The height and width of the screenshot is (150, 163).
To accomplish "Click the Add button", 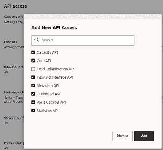I will coord(144,136).
